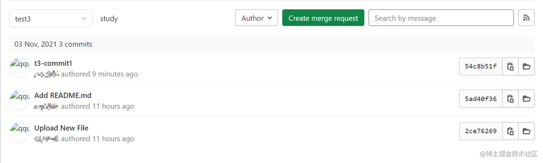Copy commit SHA 5ad40f36 to clipboard
The height and width of the screenshot is (163, 543).
tap(510, 99)
